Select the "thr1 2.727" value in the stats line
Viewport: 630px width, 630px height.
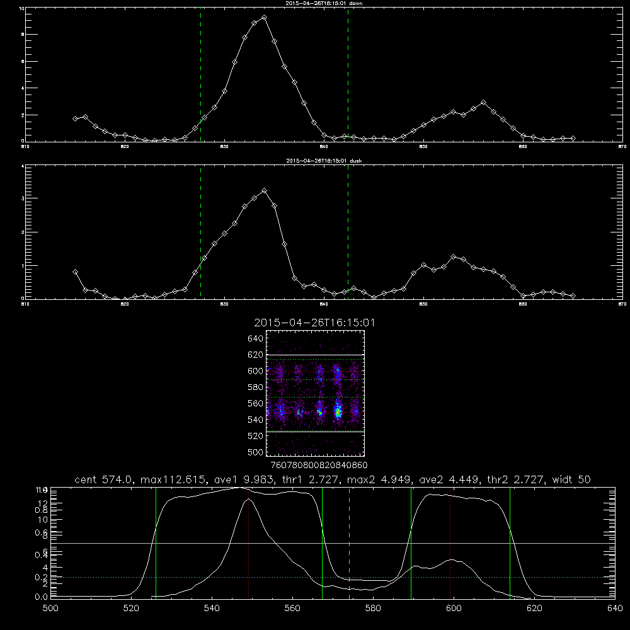point(309,479)
